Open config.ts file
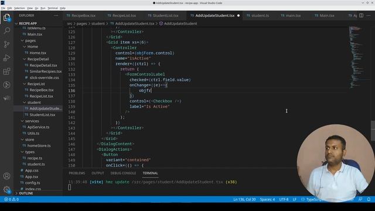 (x=33, y=183)
